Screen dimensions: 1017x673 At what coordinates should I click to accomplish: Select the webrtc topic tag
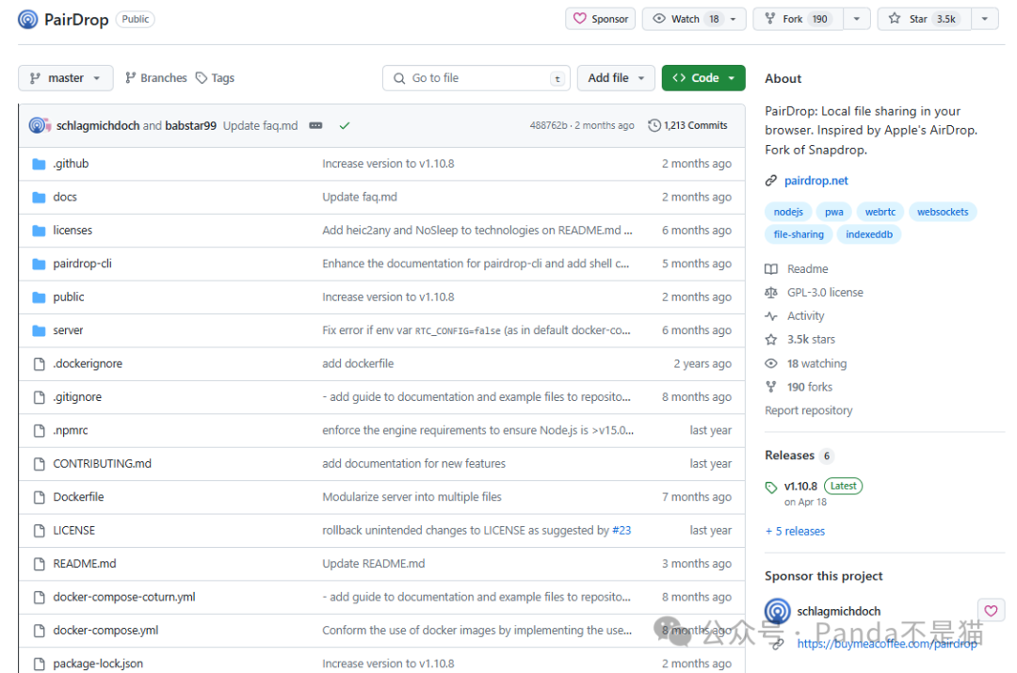[880, 212]
